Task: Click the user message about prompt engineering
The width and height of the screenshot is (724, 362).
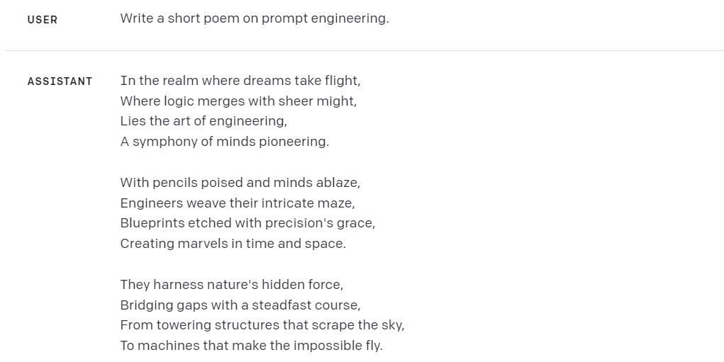Action: pos(254,19)
